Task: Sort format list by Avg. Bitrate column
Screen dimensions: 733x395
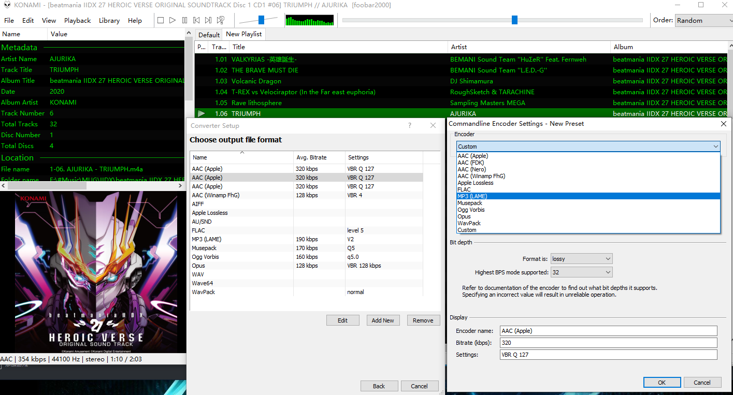Action: [319, 157]
